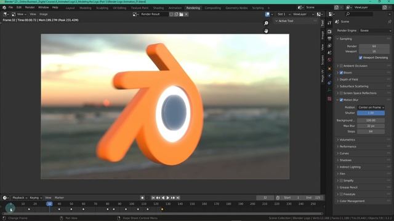This screenshot has height=221, width=394.
Task: Select the orange keyframe diamond in timeline
Action: pos(162,209)
